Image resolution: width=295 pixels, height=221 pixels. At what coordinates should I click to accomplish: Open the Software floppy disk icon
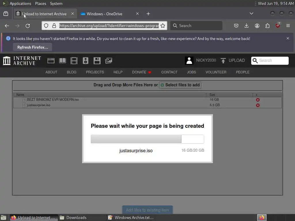[x=97, y=61]
